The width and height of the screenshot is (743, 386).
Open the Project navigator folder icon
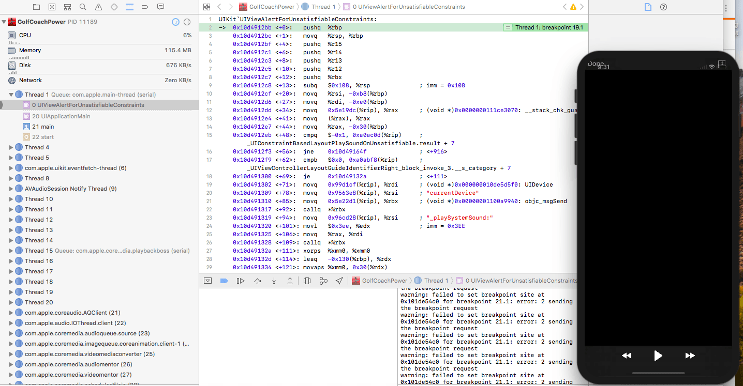coord(36,7)
